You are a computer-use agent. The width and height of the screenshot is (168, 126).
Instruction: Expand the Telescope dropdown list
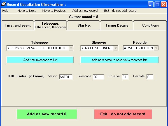(x=71, y=48)
